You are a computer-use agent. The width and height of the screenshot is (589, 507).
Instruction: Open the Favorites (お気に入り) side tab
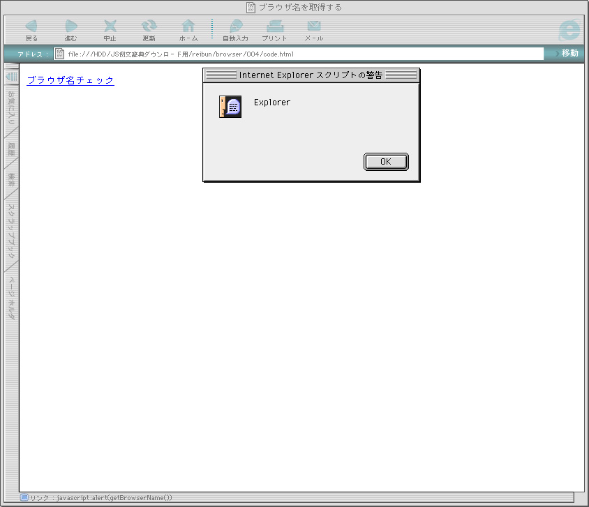(x=12, y=107)
